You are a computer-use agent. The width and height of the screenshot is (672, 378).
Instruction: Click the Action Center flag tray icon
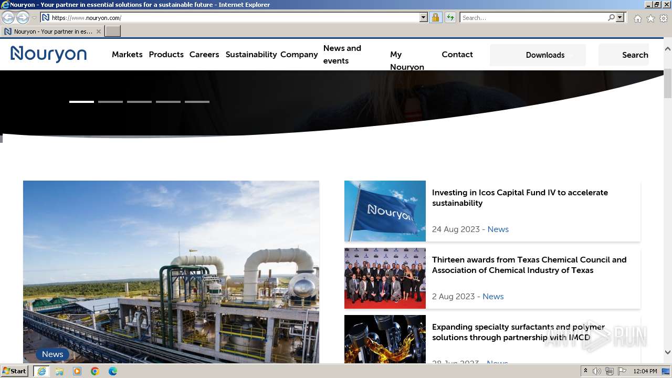(622, 371)
